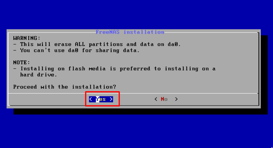
Task: Click the WARNING: heading text
Action: tap(27, 38)
